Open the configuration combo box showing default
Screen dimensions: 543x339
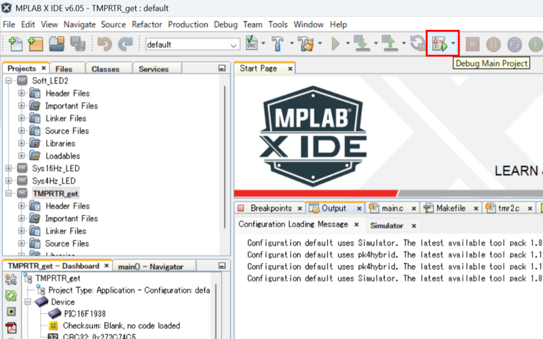pos(192,45)
